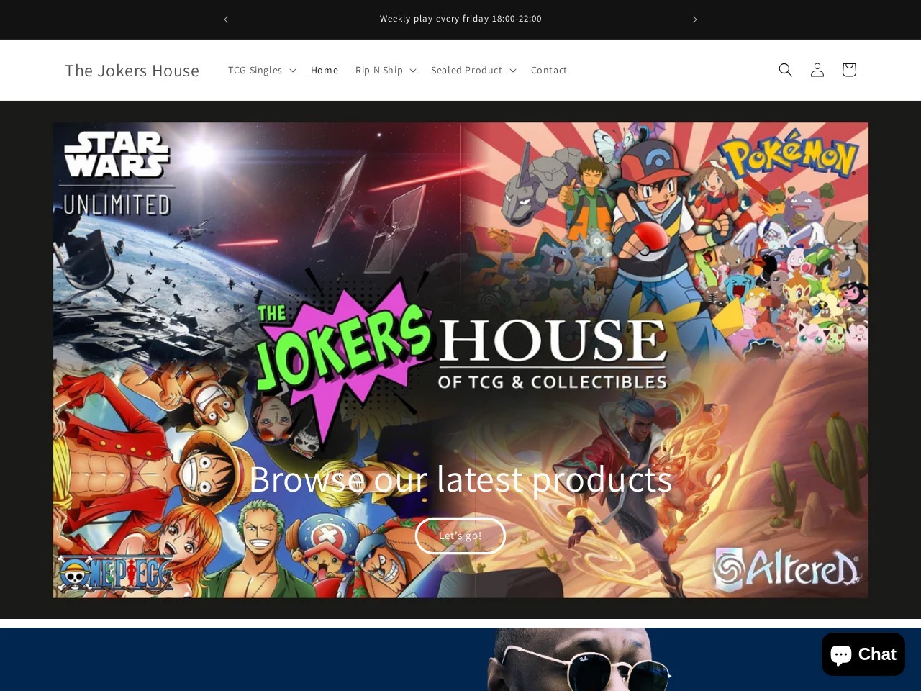Open the Shopify chat widget
Viewport: 921px width, 691px height.
(863, 653)
